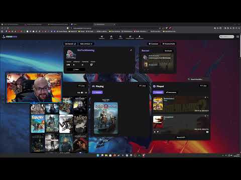Click the Get Discord button

[70, 44]
